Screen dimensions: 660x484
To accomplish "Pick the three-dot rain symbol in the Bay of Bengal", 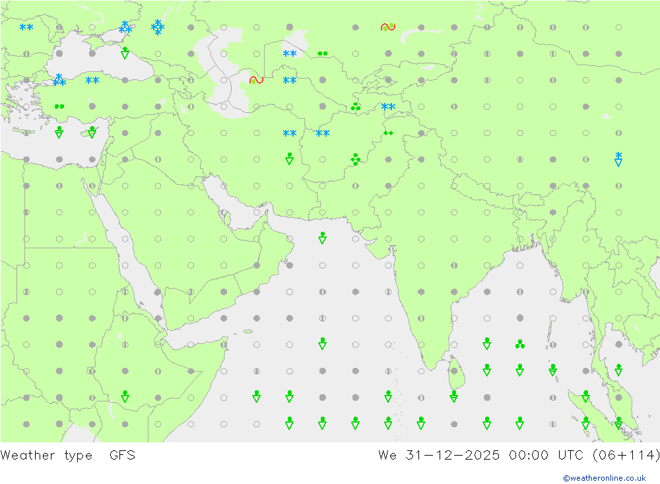I will click(x=520, y=345).
